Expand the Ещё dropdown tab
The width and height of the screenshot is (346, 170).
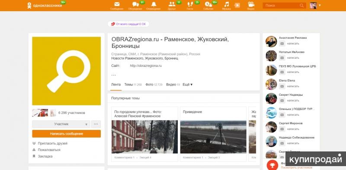pyautogui.click(x=188, y=85)
